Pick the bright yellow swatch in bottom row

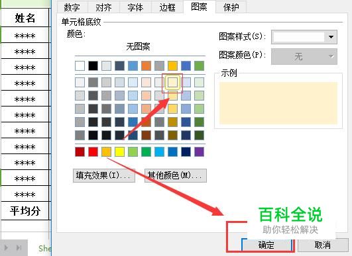(119, 151)
